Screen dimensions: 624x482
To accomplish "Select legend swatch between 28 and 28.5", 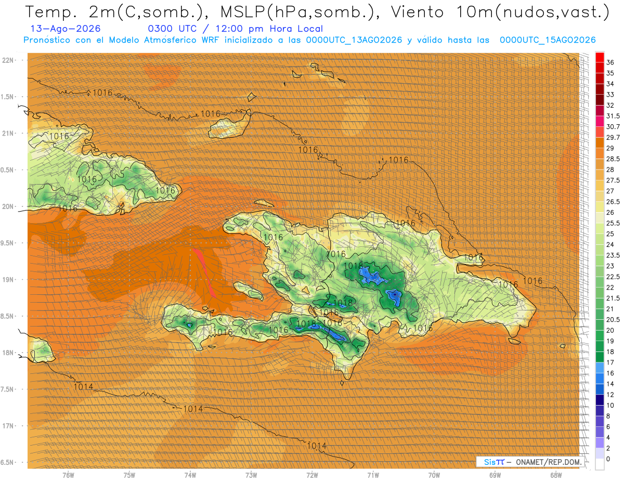I will (x=600, y=164).
